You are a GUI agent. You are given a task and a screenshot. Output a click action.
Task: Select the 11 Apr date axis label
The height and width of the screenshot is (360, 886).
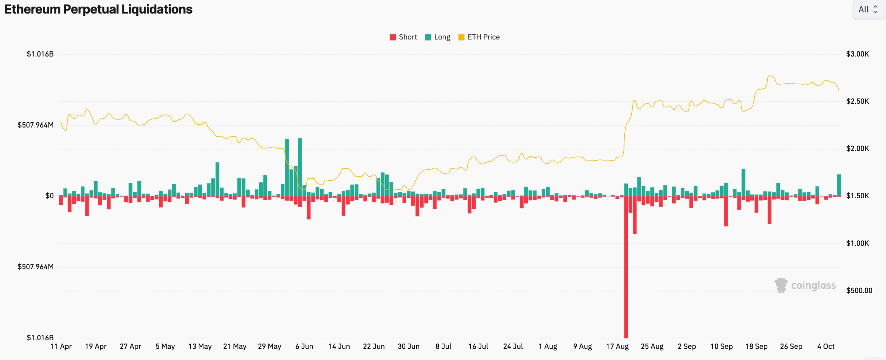pyautogui.click(x=61, y=346)
